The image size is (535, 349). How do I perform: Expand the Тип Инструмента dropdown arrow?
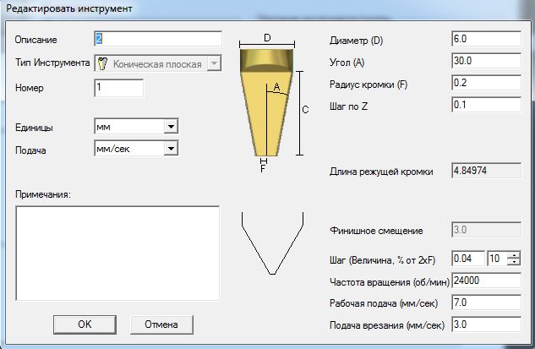coord(214,63)
